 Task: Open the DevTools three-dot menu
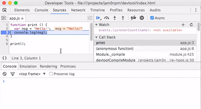click(196, 10)
